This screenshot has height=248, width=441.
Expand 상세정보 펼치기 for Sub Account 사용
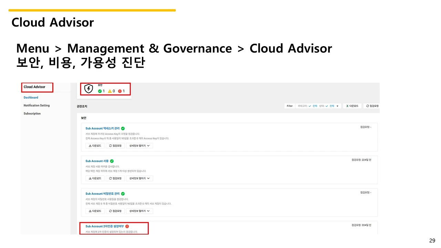pos(140,178)
